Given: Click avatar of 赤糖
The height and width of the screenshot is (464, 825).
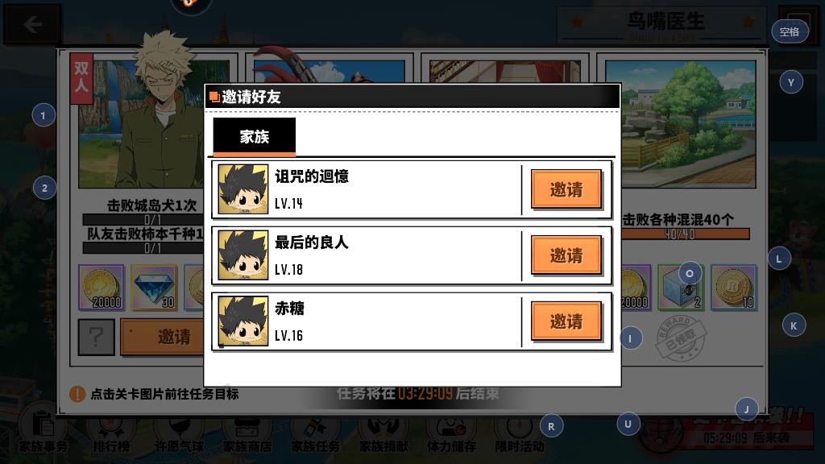Looking at the screenshot, I should pyautogui.click(x=243, y=321).
